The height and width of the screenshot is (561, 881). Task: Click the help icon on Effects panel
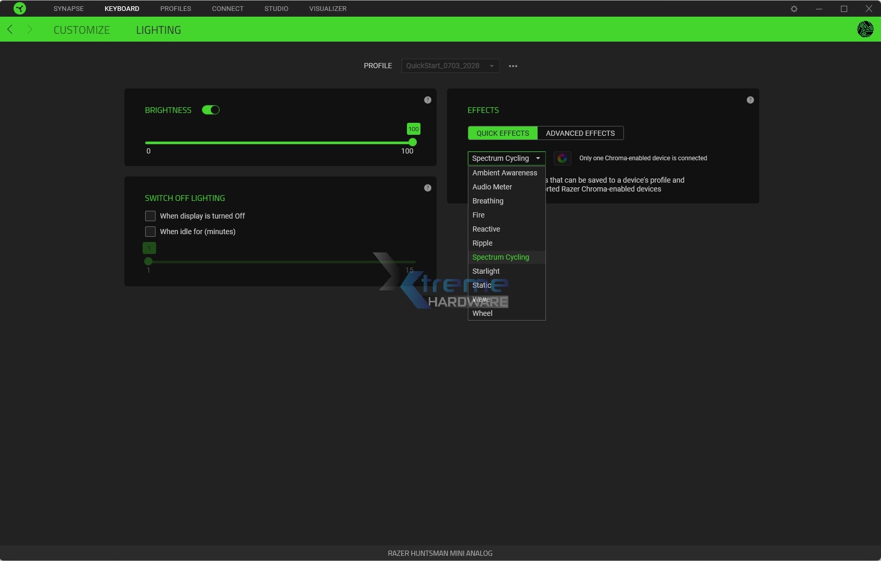[750, 100]
